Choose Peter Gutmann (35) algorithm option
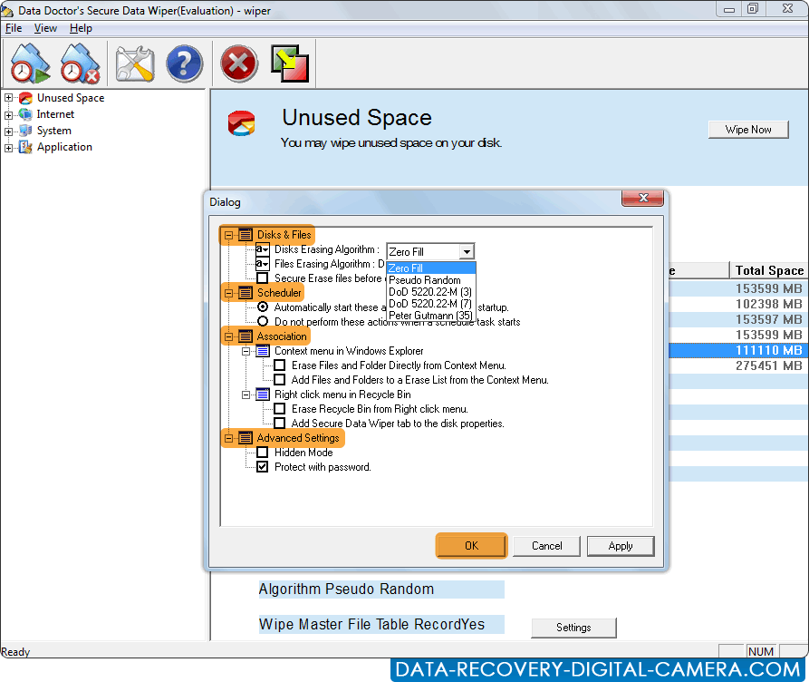The height and width of the screenshot is (682, 809). point(431,316)
